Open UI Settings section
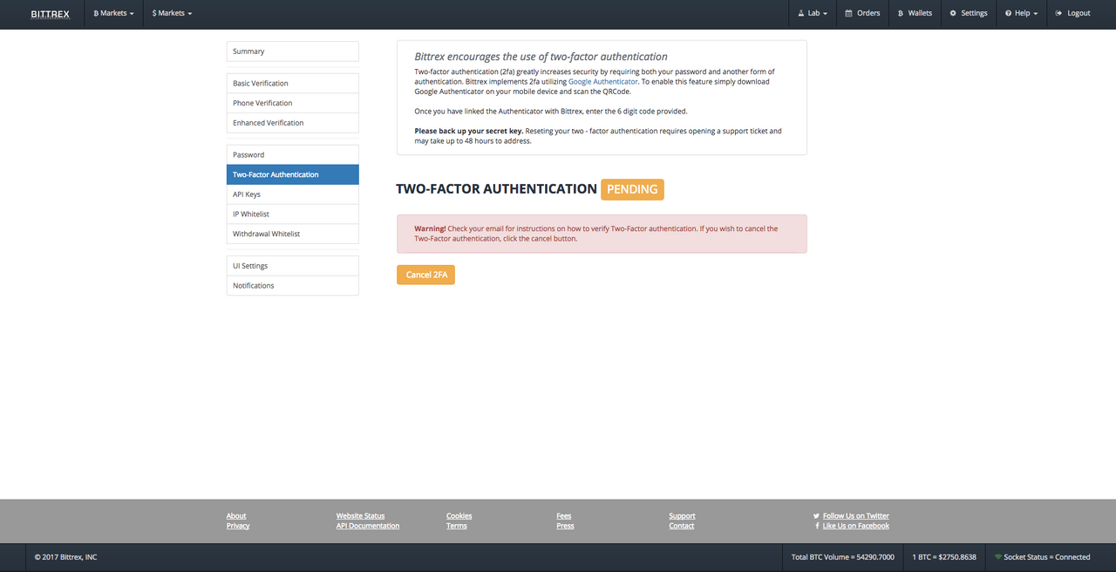The width and height of the screenshot is (1116, 572). point(292,266)
